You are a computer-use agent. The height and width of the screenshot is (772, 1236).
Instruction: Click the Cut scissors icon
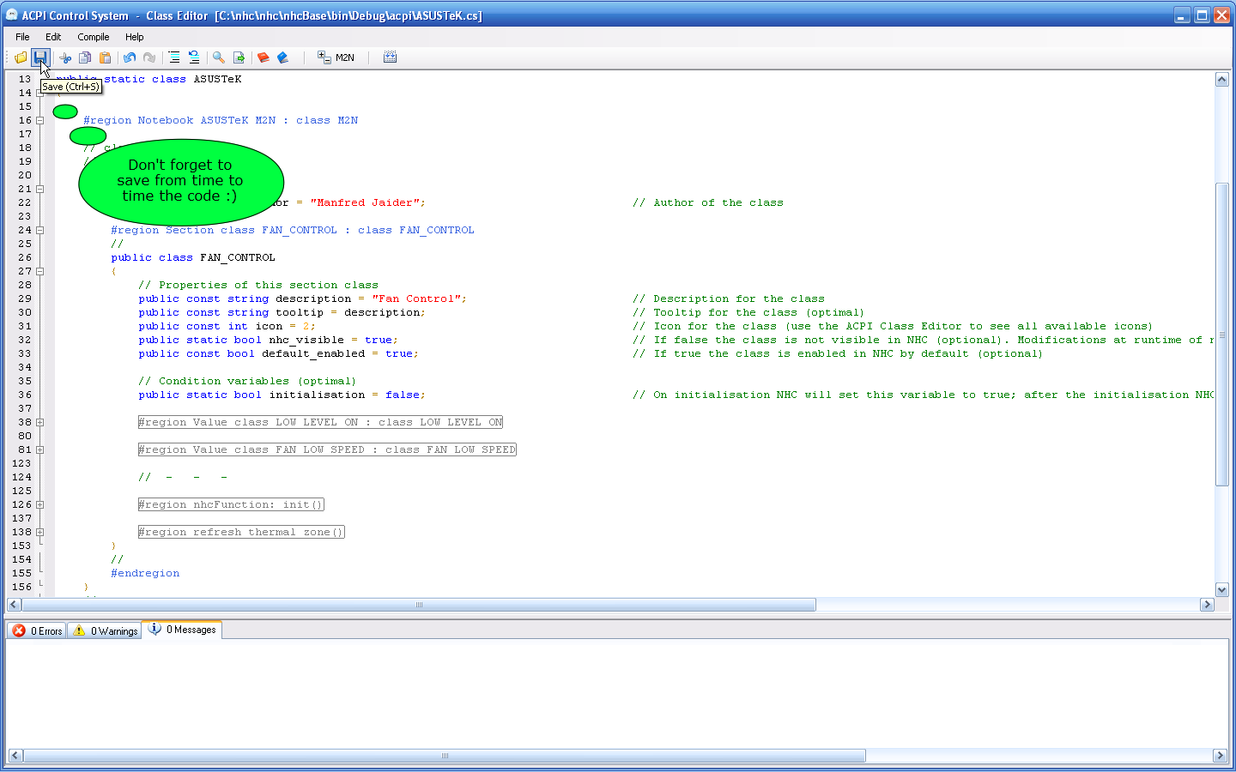click(x=65, y=57)
